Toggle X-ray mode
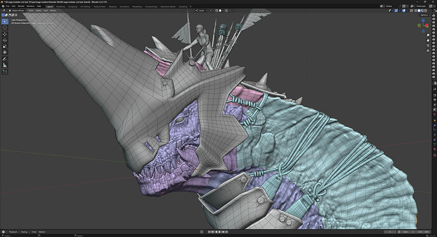This screenshot has height=237, width=437. tap(412, 11)
